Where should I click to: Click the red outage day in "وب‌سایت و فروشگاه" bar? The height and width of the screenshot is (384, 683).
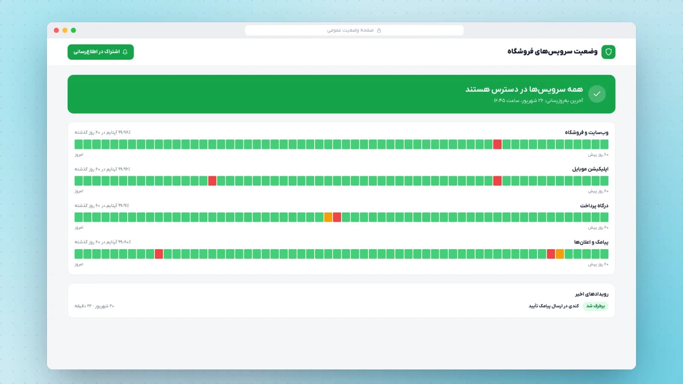497,144
